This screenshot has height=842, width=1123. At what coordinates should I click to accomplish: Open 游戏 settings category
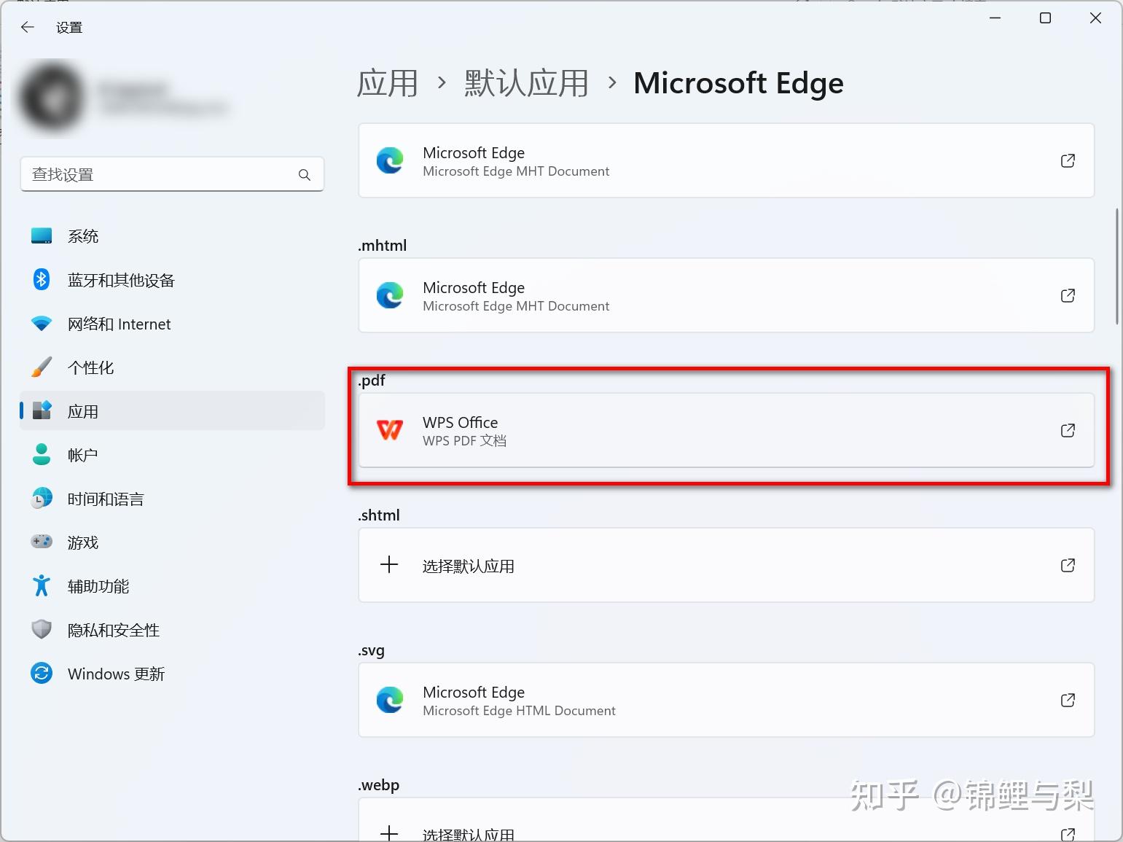pos(172,542)
